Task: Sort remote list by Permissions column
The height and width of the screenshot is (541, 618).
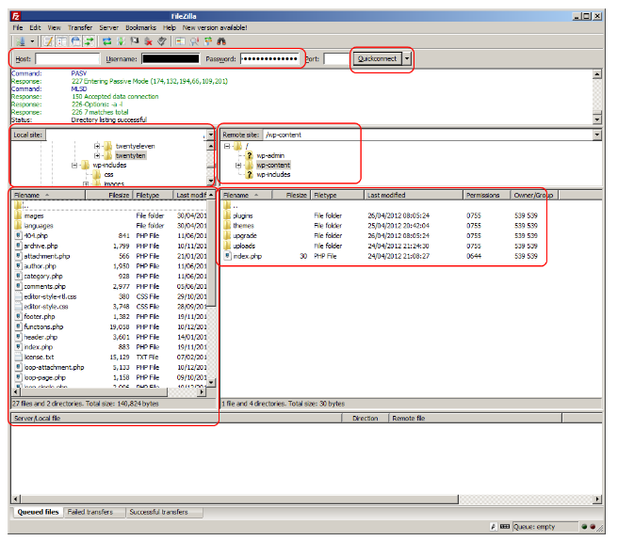Action: (x=487, y=196)
